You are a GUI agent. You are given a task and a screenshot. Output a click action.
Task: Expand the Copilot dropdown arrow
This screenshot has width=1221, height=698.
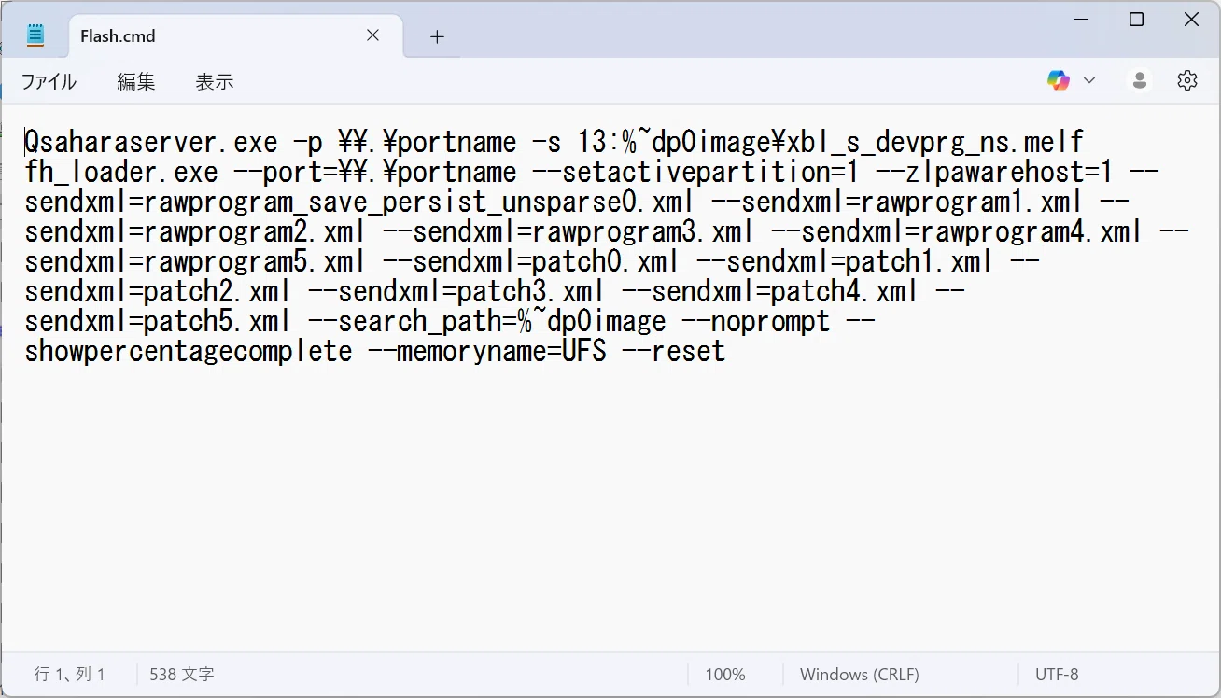(x=1088, y=80)
